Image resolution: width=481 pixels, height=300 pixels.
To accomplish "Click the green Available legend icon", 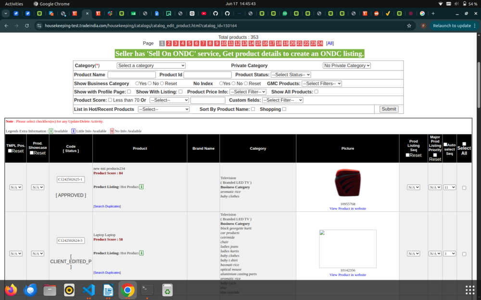I will [51, 131].
